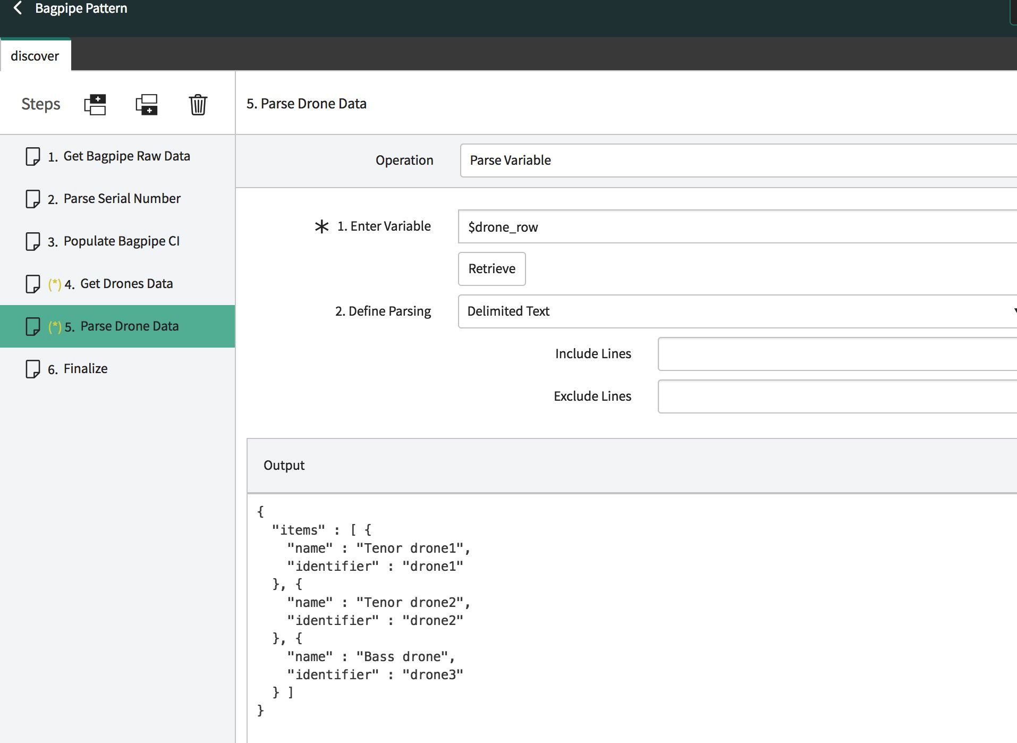This screenshot has height=743, width=1017.
Task: Click the Enter Variable $drone_row field
Action: [x=738, y=227]
